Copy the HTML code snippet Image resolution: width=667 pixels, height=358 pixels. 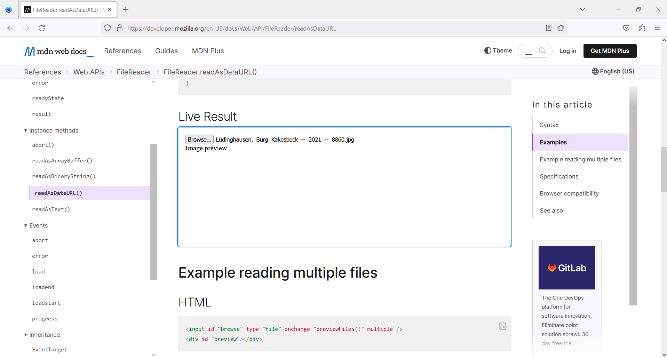(502, 326)
